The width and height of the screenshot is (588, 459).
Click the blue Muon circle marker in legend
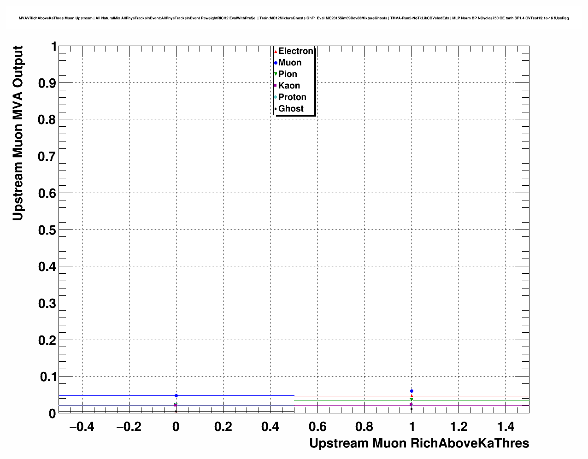[x=276, y=63]
